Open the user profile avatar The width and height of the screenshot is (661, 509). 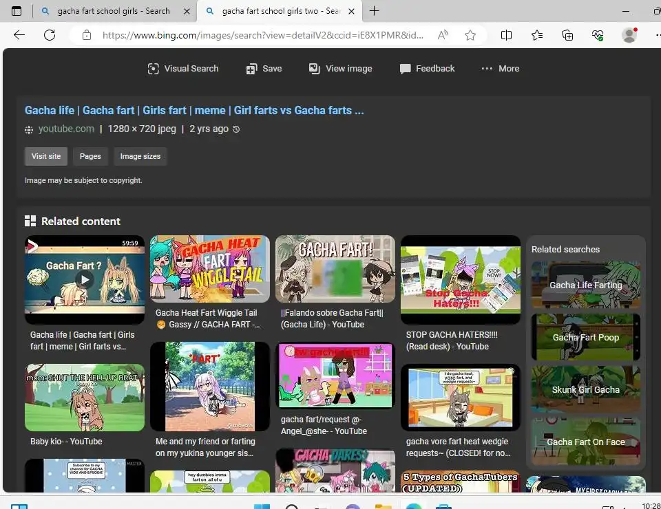[629, 35]
